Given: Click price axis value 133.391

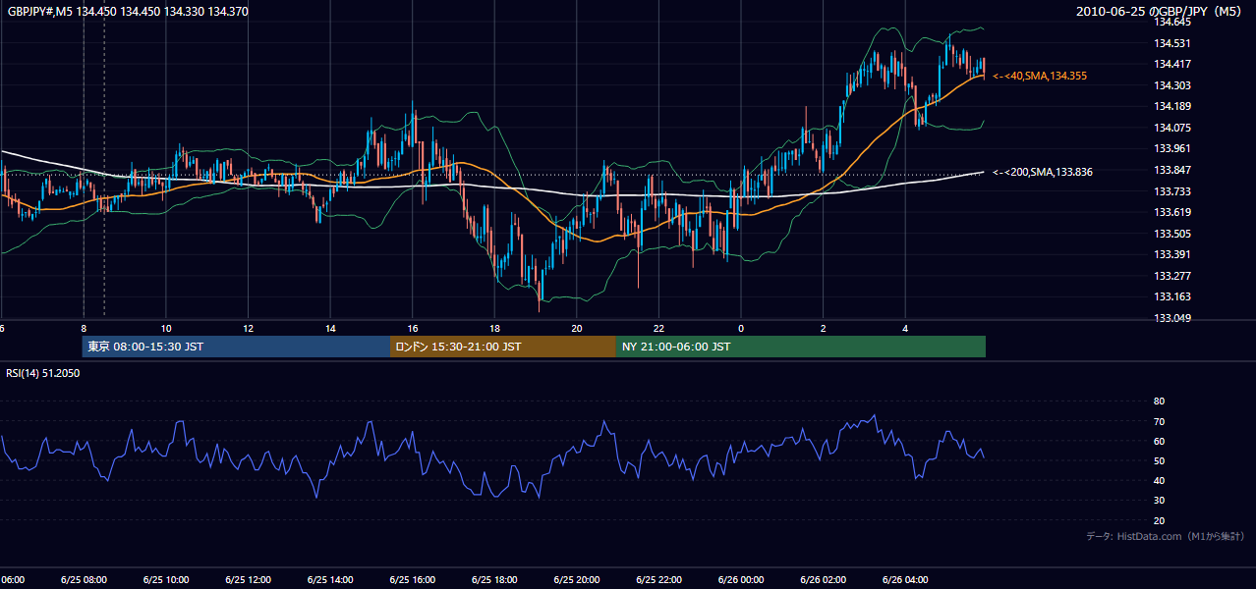Looking at the screenshot, I should 1172,255.
